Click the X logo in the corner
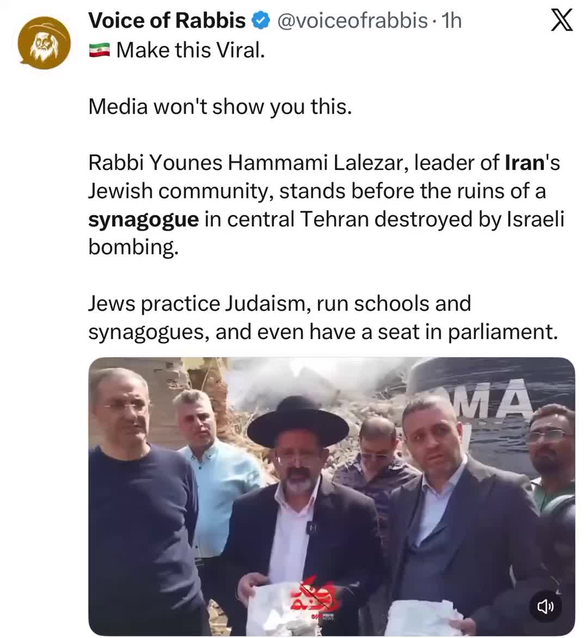 (561, 20)
